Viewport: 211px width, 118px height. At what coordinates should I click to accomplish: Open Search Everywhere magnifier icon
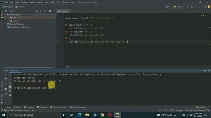205,7
